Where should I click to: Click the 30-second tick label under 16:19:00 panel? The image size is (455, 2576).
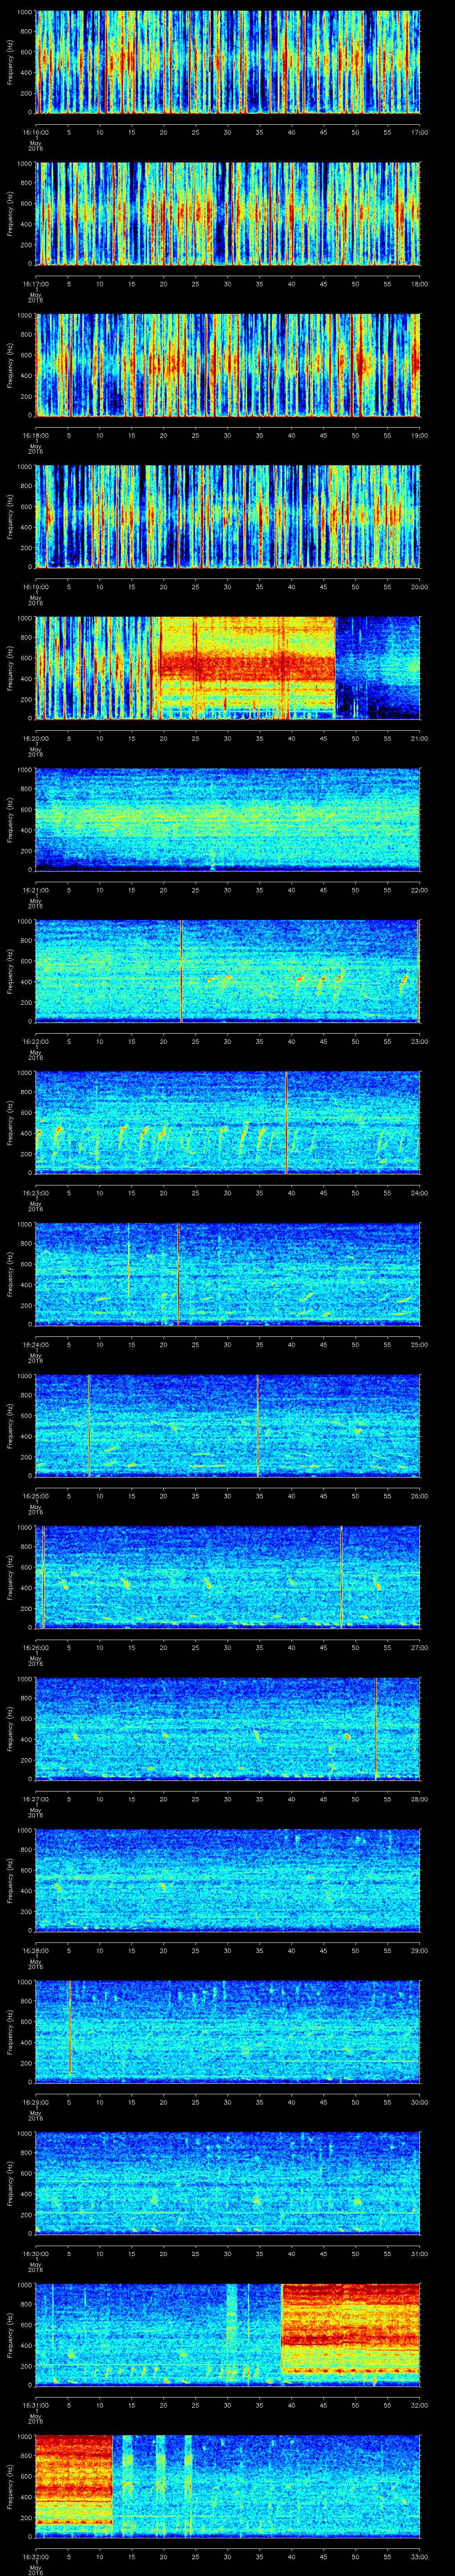(x=227, y=587)
